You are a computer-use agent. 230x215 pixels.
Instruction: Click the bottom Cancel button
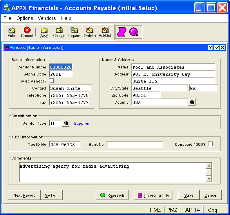pyautogui.click(x=211, y=195)
